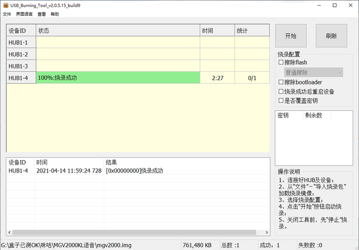
Task: Open the 界面语言 menu
Action: tap(24, 14)
